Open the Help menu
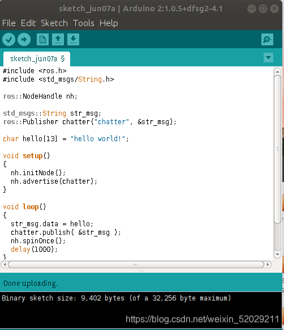The height and width of the screenshot is (330, 284). pyautogui.click(x=109, y=23)
